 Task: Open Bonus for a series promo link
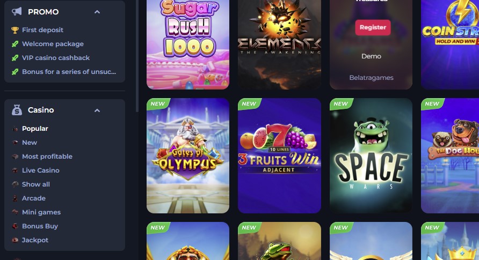(x=69, y=72)
